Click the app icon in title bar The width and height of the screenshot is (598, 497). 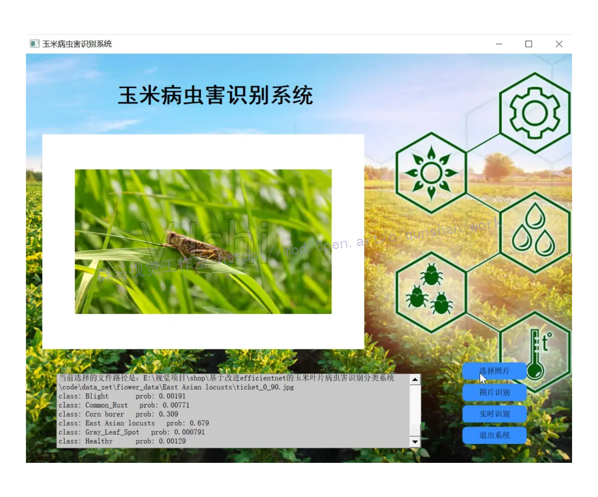35,44
